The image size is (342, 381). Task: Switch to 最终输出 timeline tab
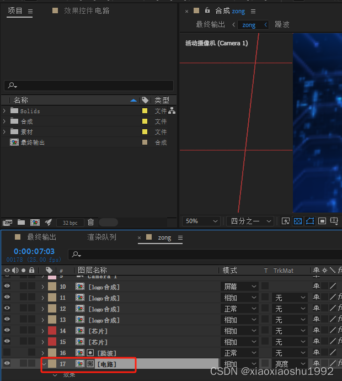tap(41, 237)
